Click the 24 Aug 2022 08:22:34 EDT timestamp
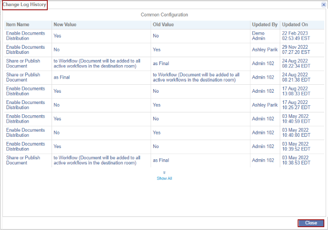This screenshot has width=328, height=230. [x=295, y=64]
